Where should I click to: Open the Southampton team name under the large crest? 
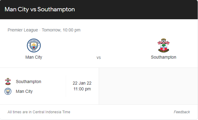pos(164,57)
